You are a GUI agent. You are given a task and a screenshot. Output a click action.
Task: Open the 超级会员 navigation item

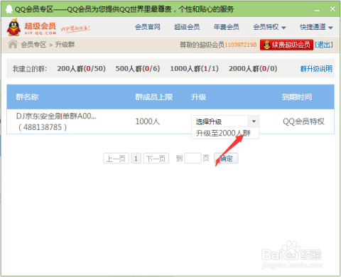pyautogui.click(x=187, y=27)
